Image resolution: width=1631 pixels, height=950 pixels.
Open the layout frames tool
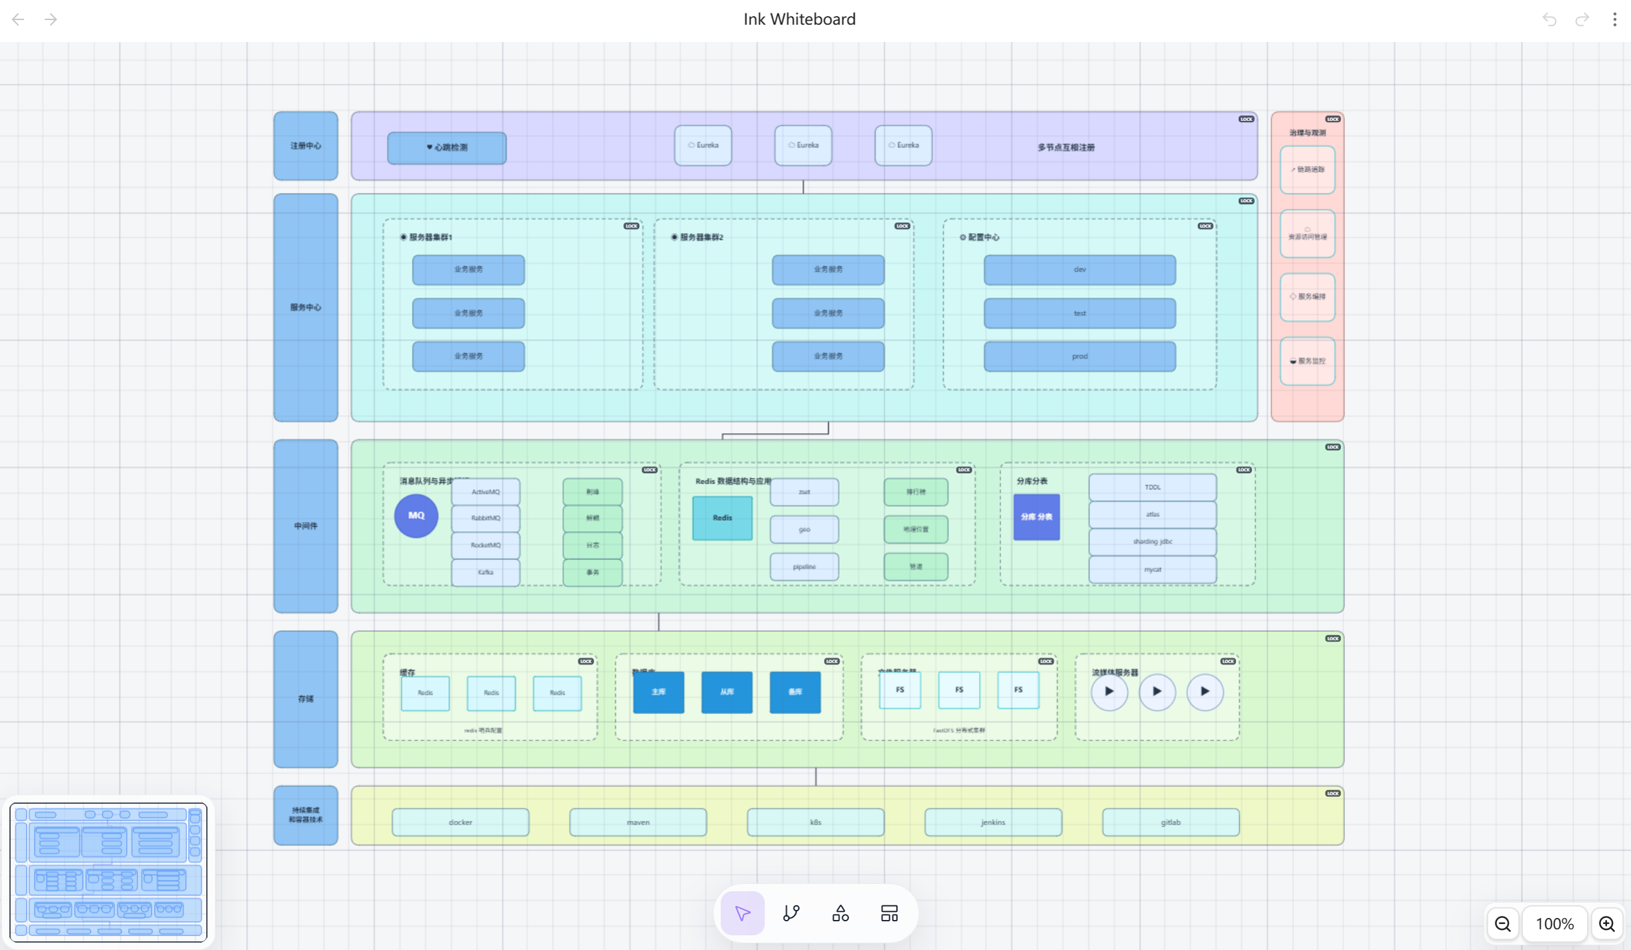(889, 913)
